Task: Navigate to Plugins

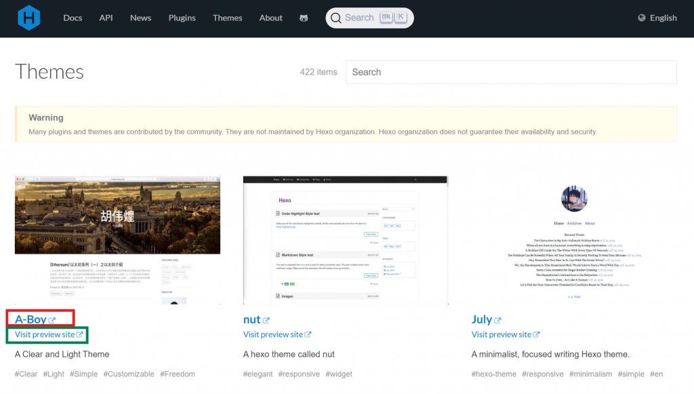Action: tap(182, 18)
